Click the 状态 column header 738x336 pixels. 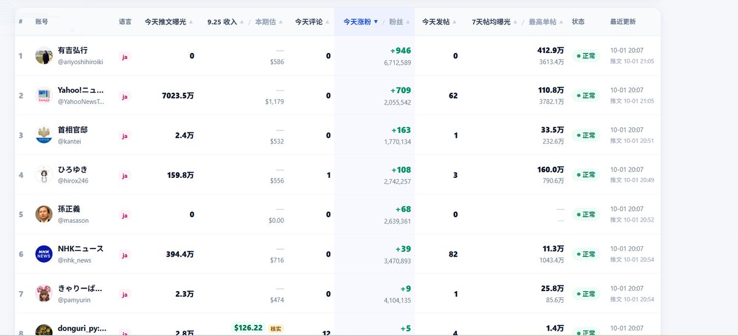click(578, 22)
